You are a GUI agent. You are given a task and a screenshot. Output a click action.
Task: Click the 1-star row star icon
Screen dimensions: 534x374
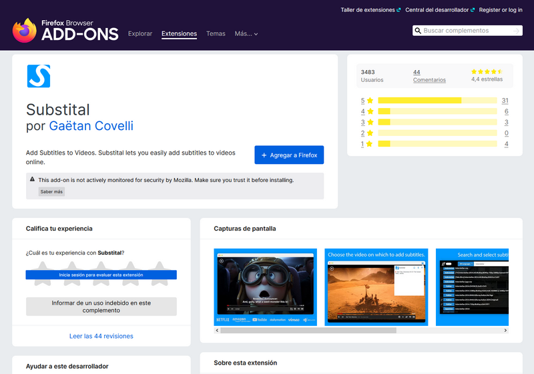pos(369,144)
